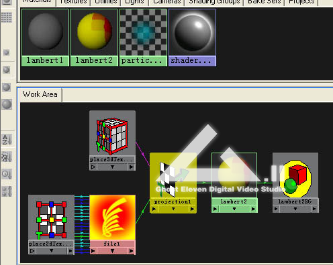Click the projection1 node name label
The image size is (333, 265).
pos(173,201)
